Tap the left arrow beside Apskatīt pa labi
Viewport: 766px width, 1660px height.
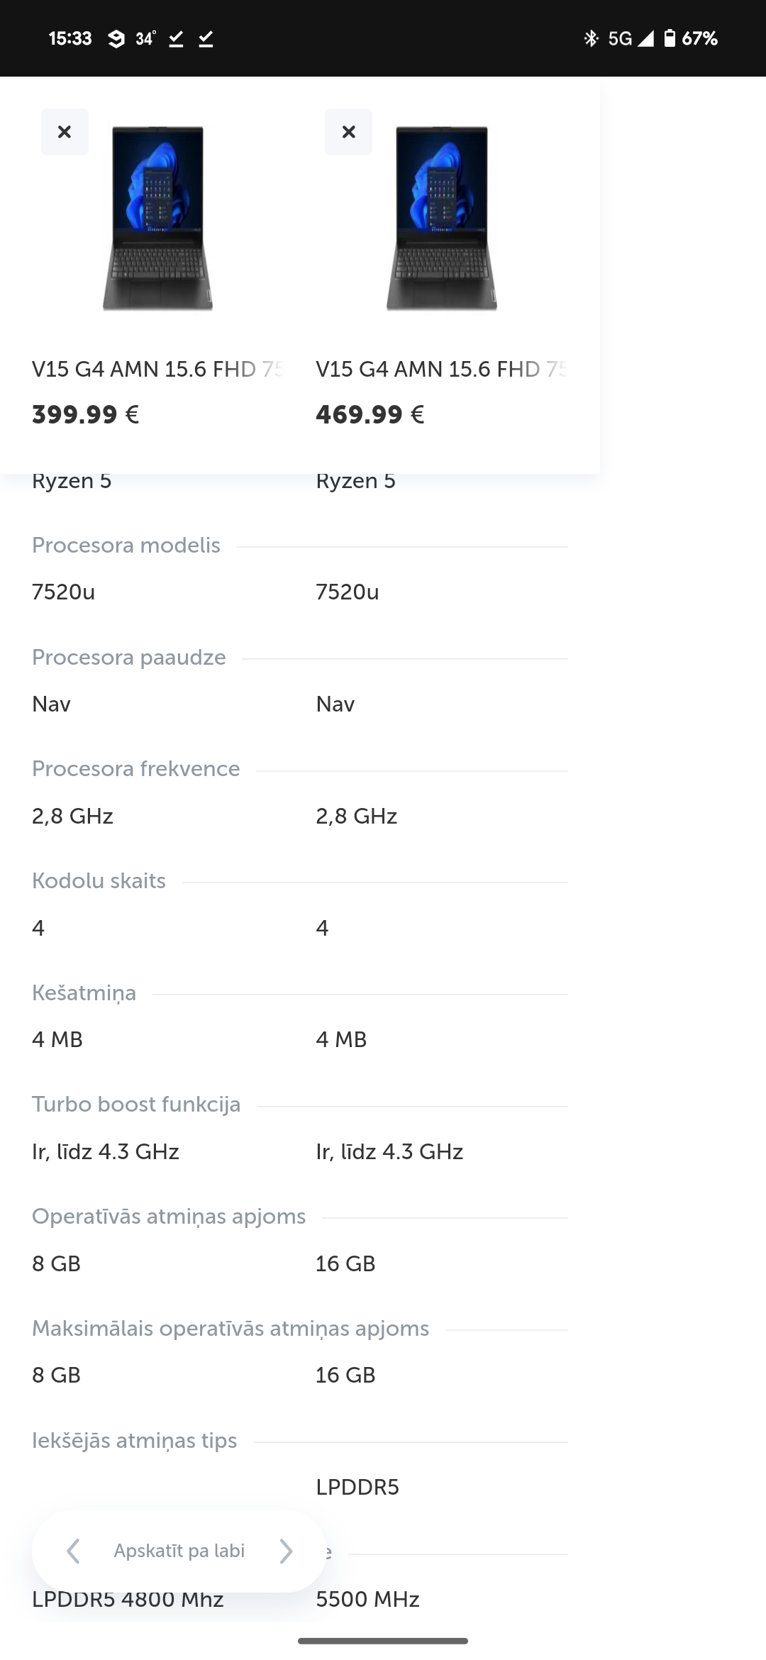(x=73, y=1551)
